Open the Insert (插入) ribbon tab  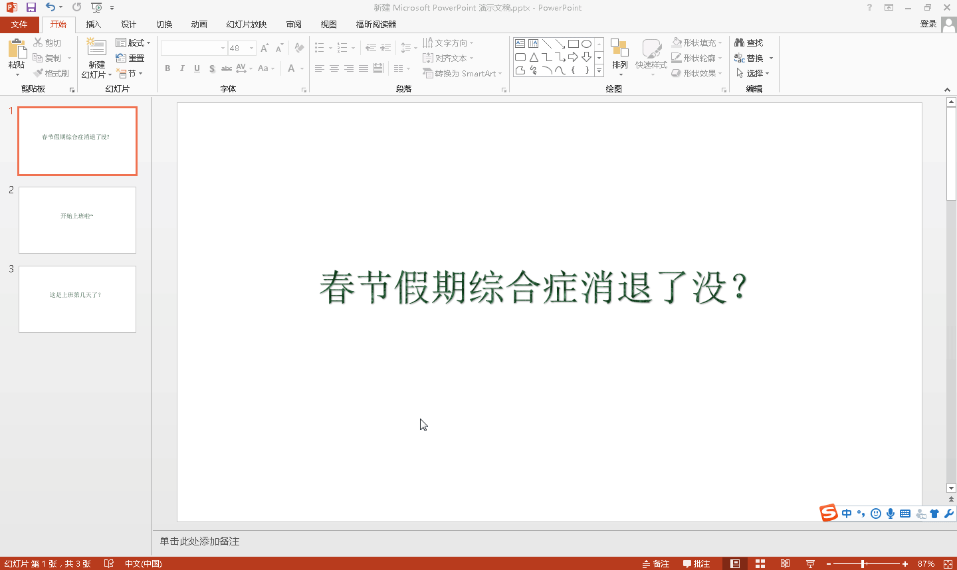pyautogui.click(x=93, y=25)
